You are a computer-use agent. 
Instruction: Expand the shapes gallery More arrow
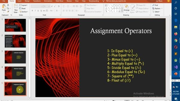pos(122,11)
